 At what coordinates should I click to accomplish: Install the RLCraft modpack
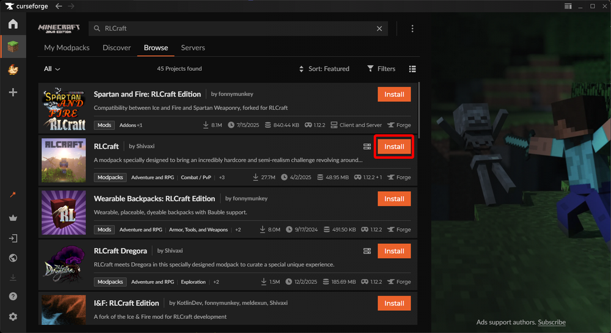(394, 147)
